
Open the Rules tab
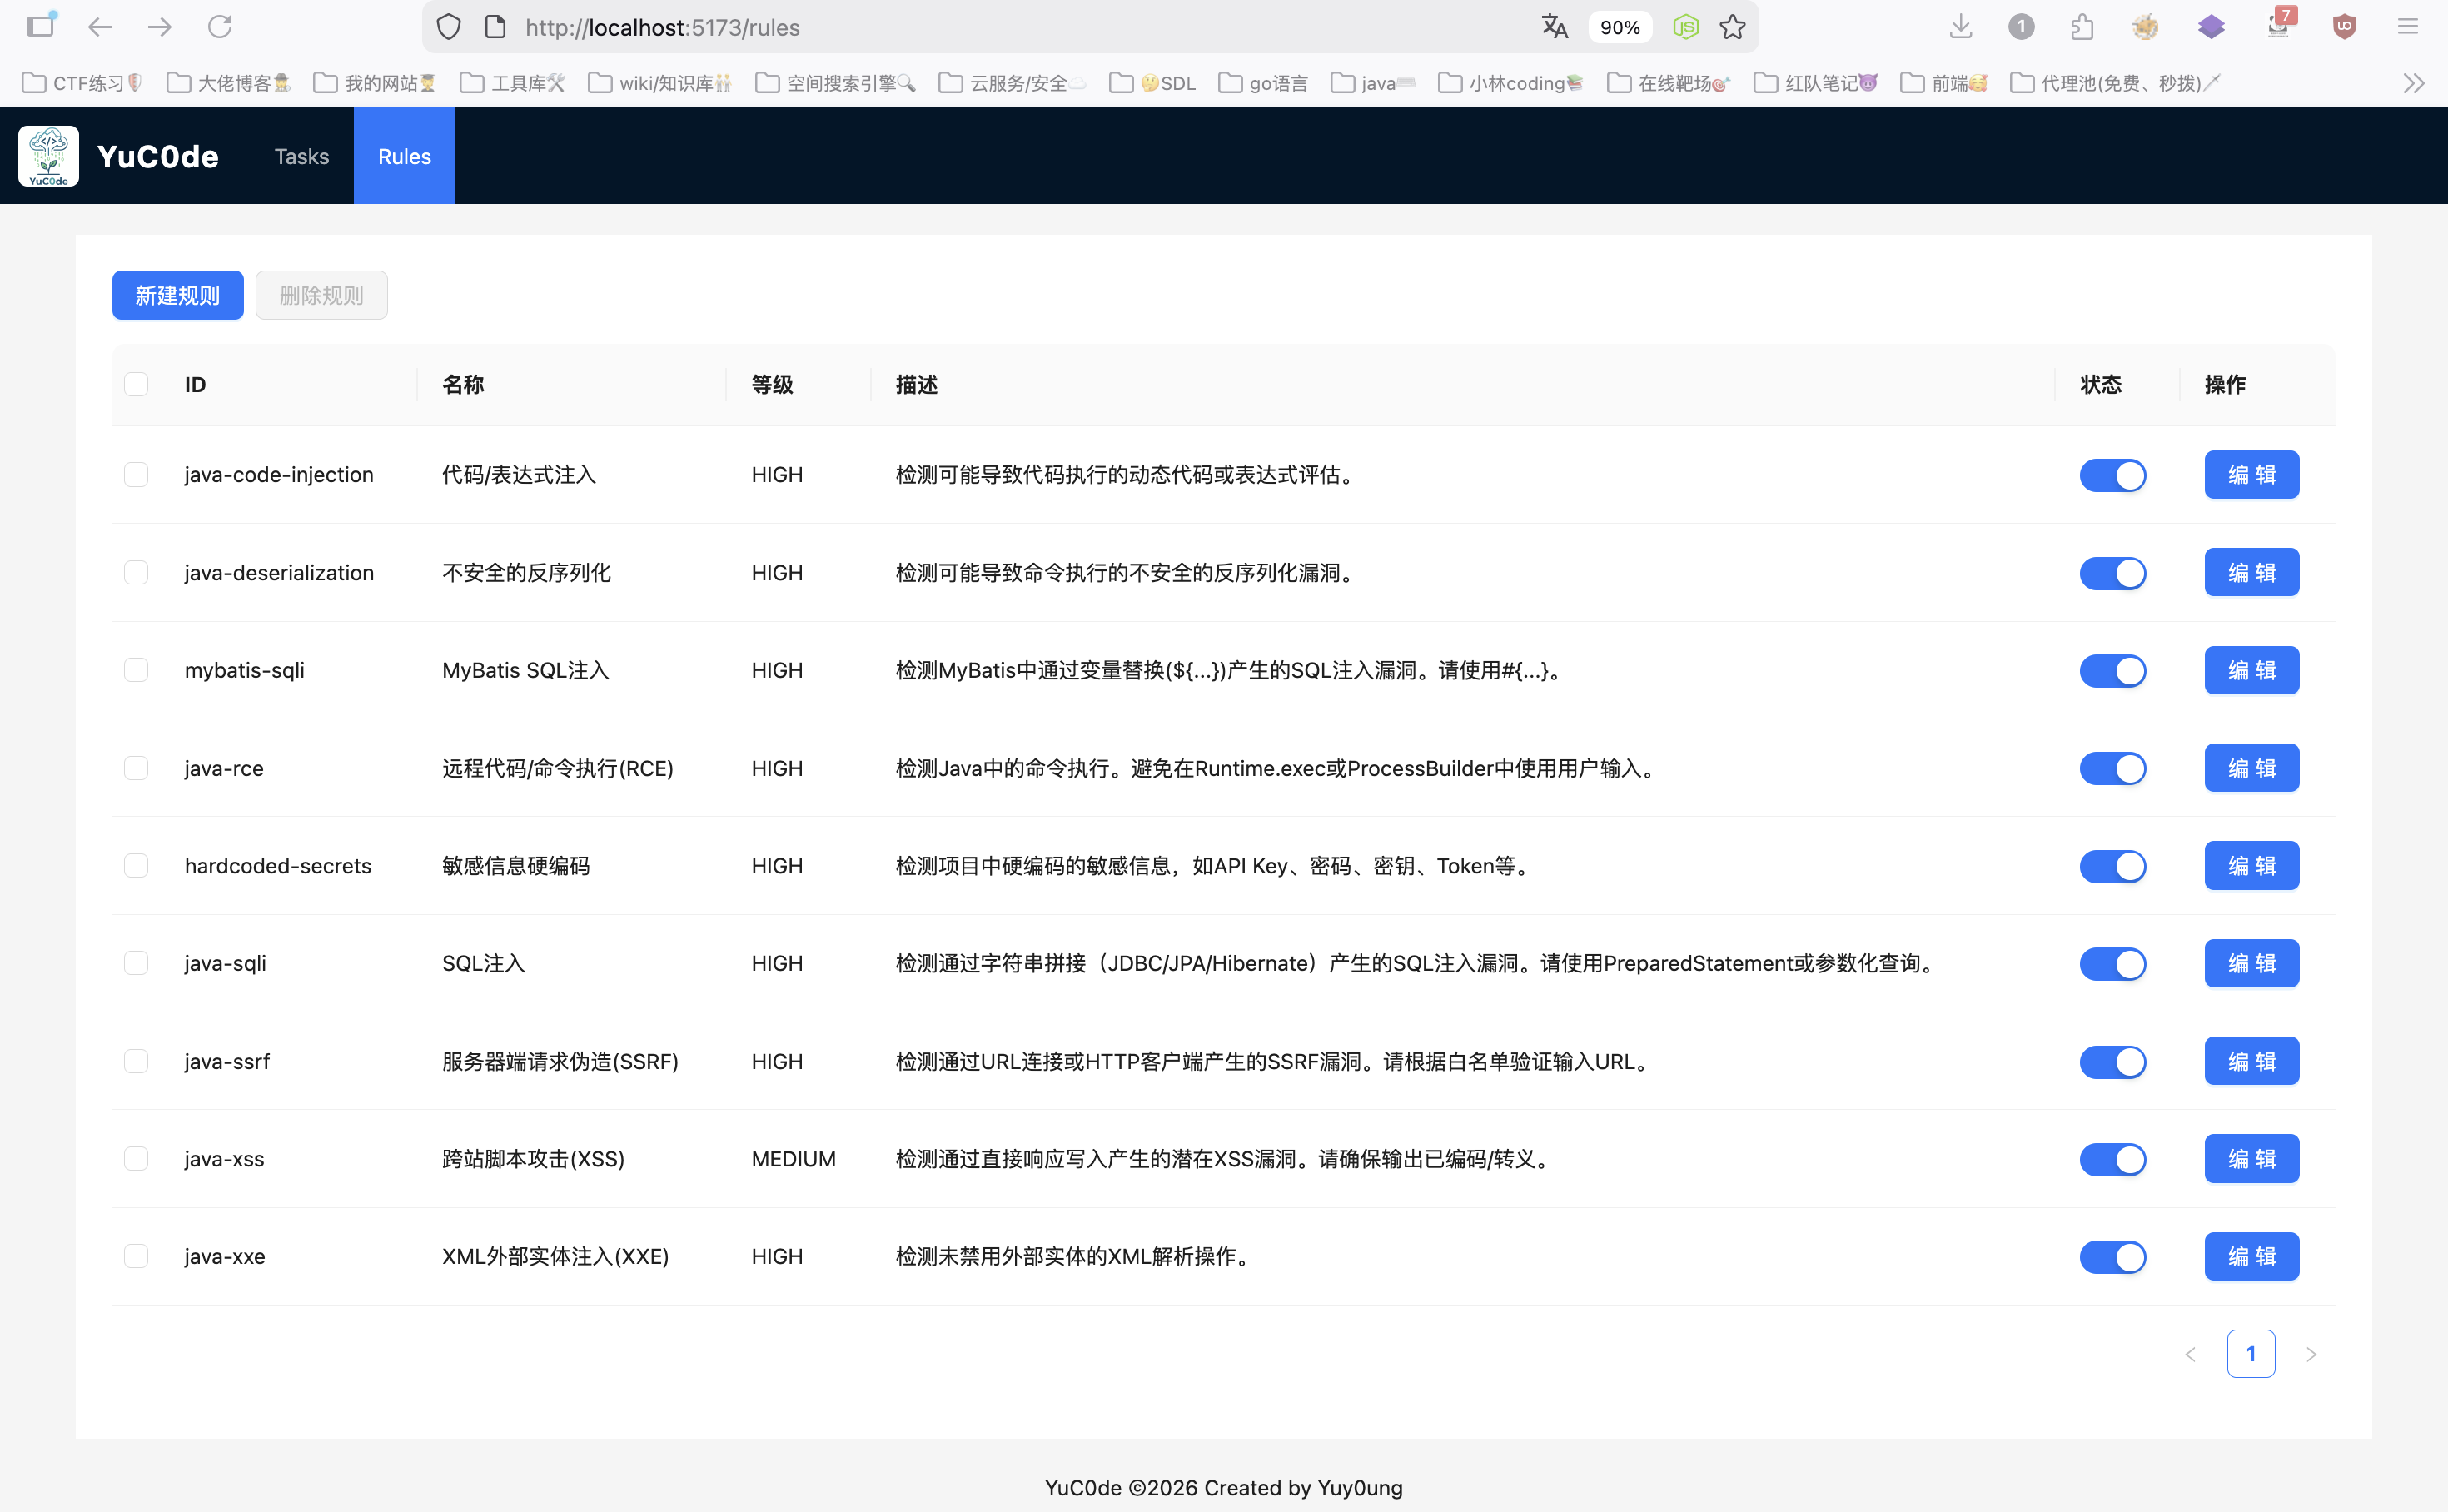[404, 156]
